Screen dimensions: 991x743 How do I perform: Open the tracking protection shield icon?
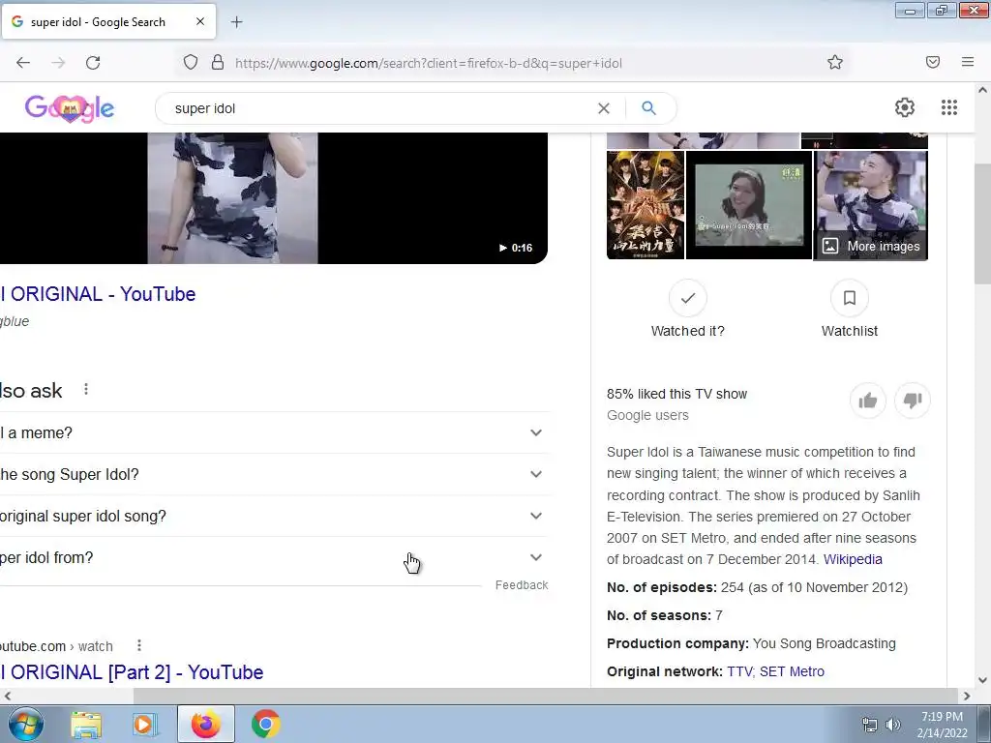[191, 63]
